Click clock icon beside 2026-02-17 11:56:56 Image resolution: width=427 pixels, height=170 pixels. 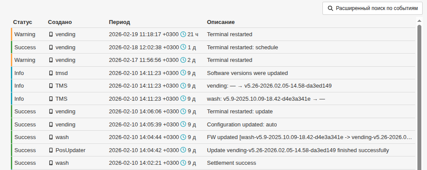pos(183,60)
